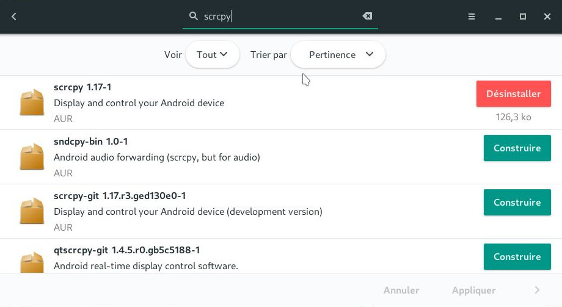562x307 pixels.
Task: Go back with the header arrow
Action: point(13,16)
